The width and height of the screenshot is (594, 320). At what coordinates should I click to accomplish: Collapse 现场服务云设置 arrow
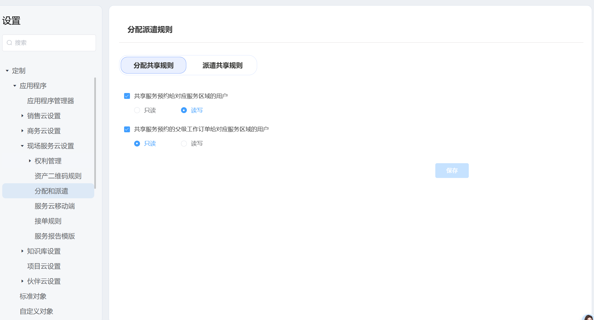pyautogui.click(x=22, y=146)
